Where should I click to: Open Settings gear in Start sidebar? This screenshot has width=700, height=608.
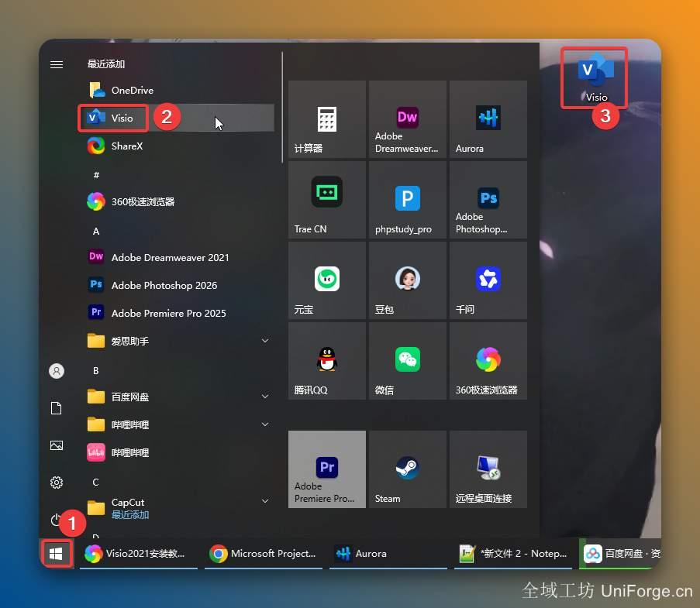point(57,483)
